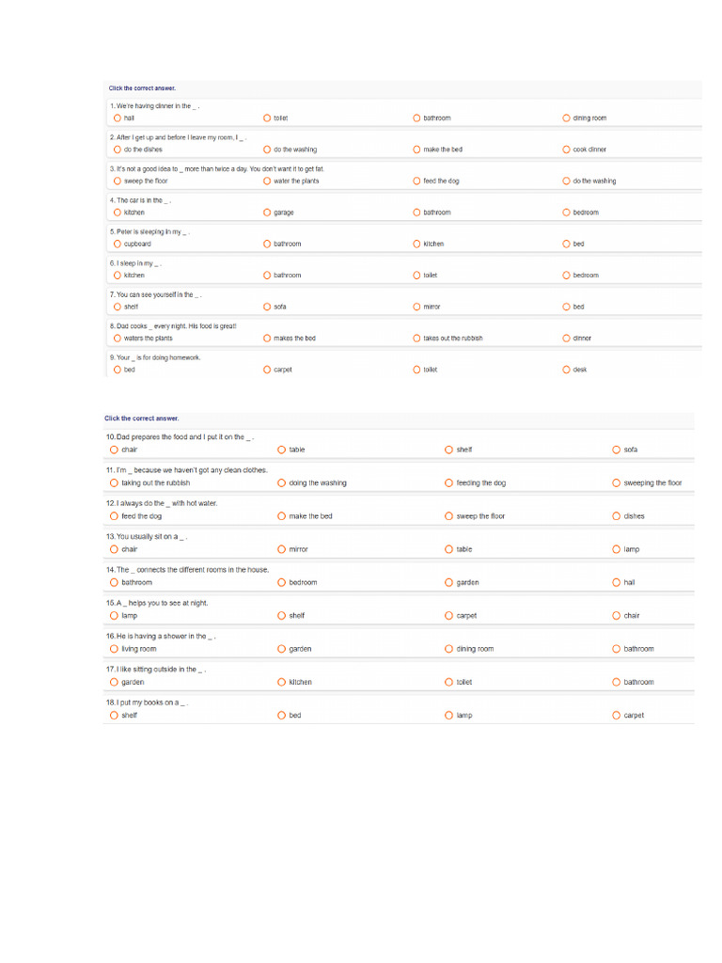This screenshot has height=963, width=722.
Task: Choose "make the bed" in question 2
Action: (x=416, y=150)
